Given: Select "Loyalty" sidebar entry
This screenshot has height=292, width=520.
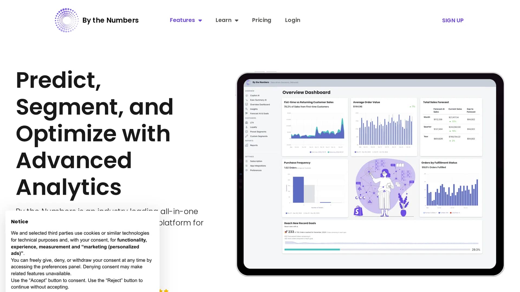Looking at the screenshot, I should 253,127.
